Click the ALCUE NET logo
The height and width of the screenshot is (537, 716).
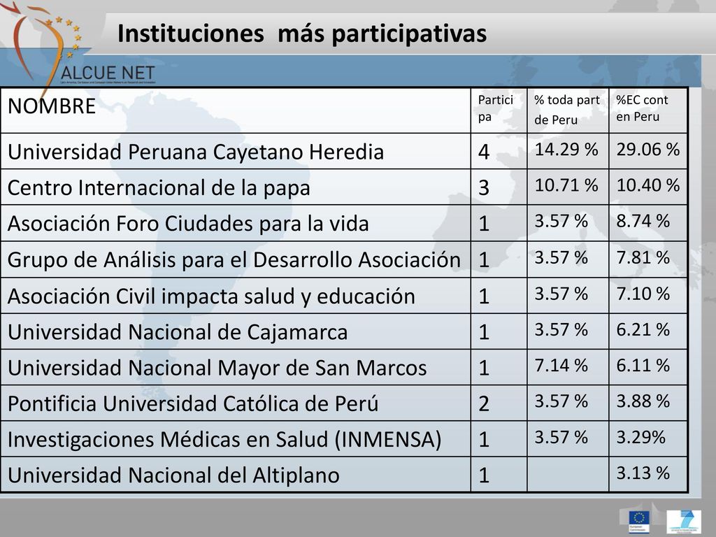coord(83,48)
